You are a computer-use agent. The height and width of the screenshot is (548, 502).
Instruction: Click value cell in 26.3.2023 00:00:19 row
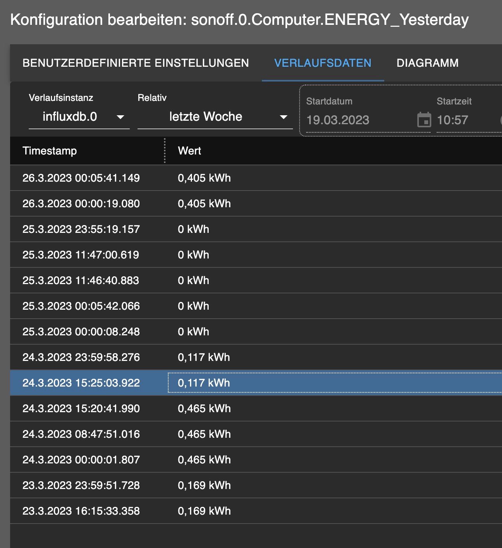[204, 203]
